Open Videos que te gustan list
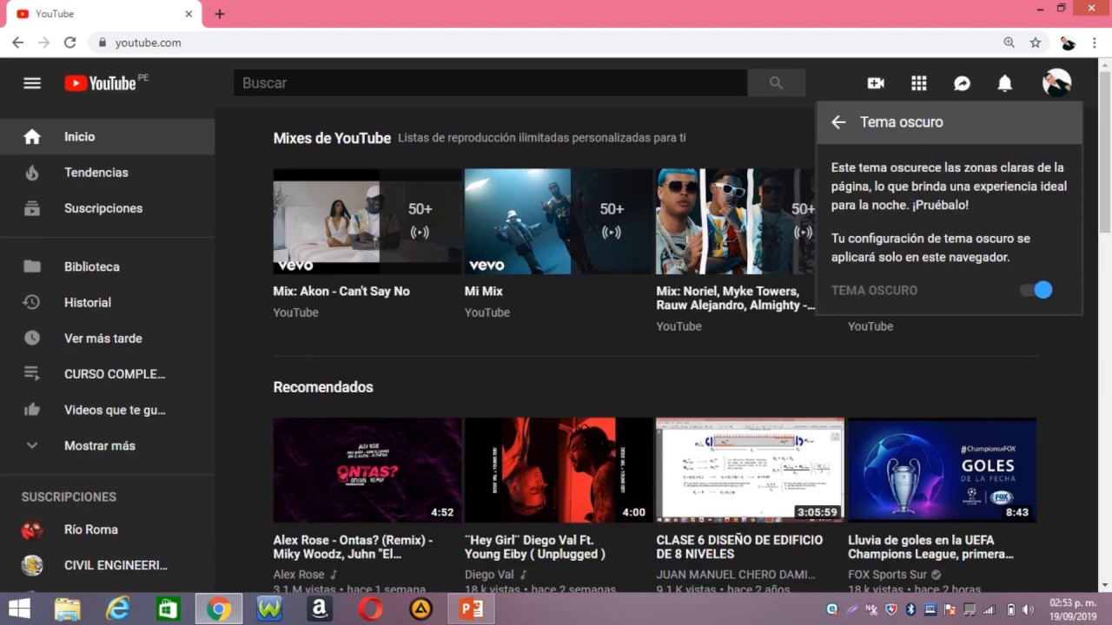 click(x=108, y=410)
